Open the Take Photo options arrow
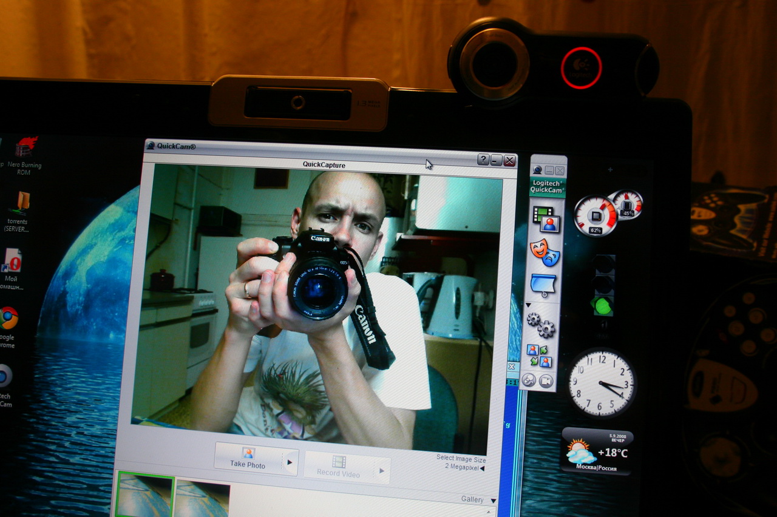Screen dimensions: 777x517 (x=290, y=462)
